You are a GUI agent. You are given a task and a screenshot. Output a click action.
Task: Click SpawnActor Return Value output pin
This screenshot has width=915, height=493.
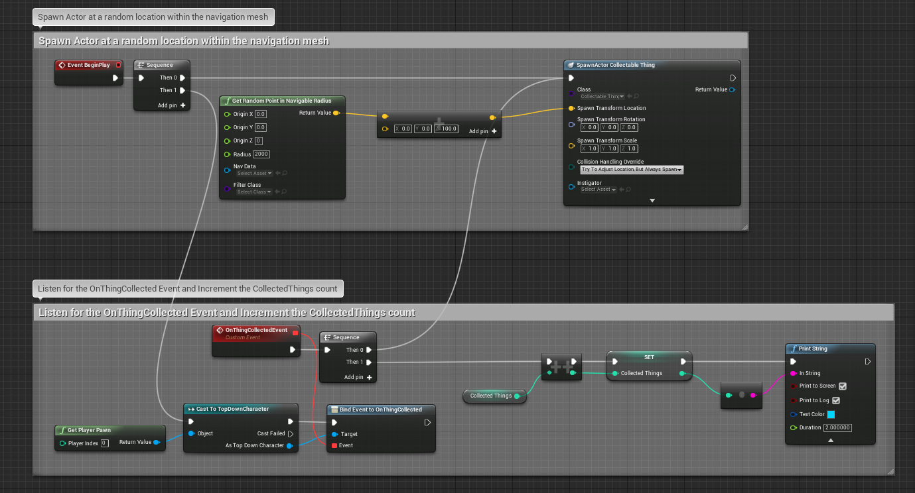(x=732, y=89)
